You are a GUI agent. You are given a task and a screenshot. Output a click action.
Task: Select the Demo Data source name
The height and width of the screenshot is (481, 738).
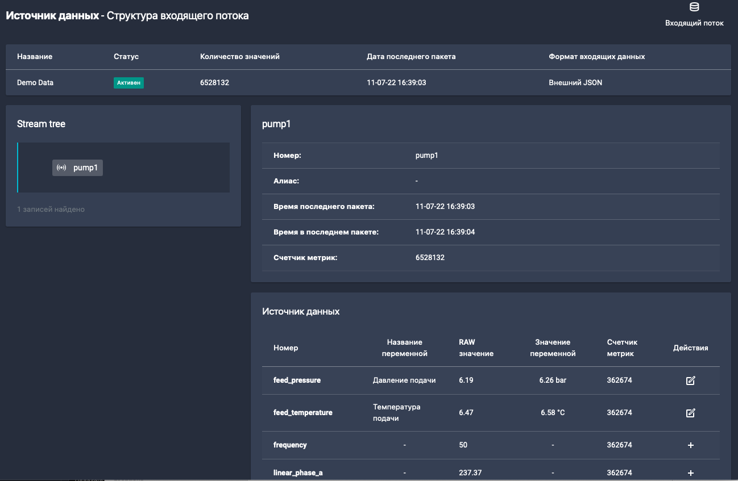coord(35,83)
